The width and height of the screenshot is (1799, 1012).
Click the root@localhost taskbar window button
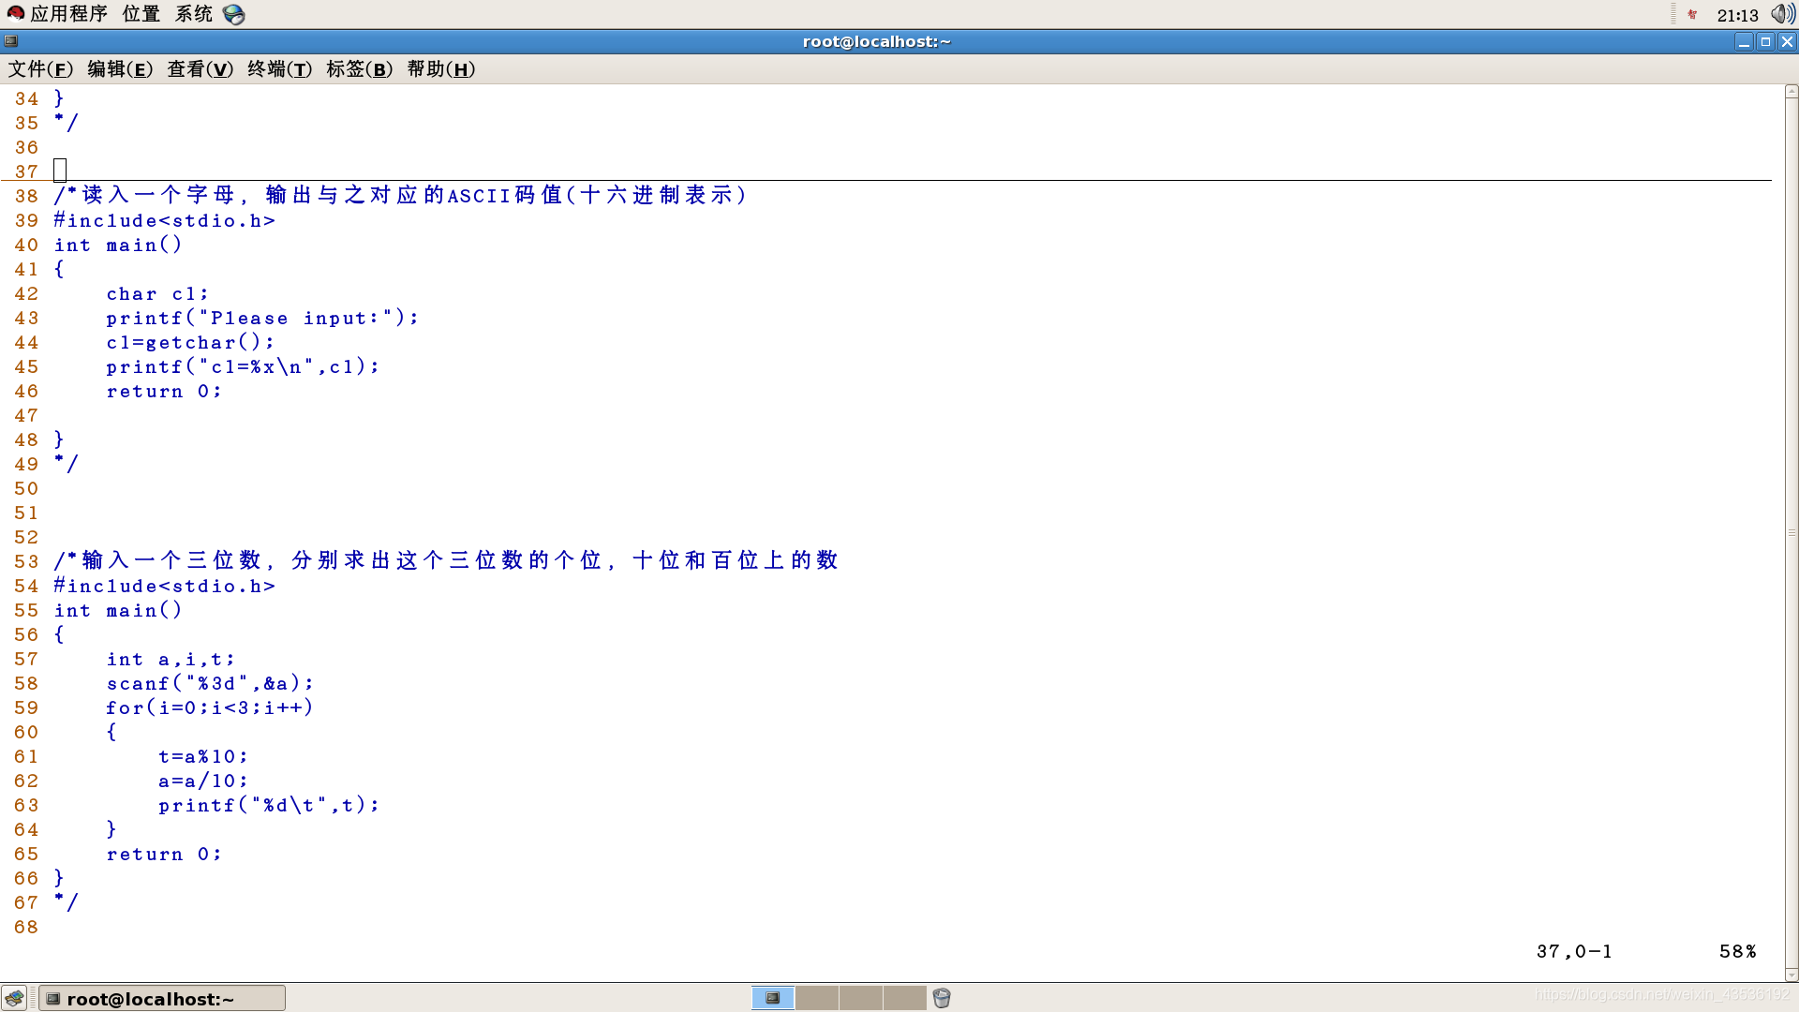161,999
